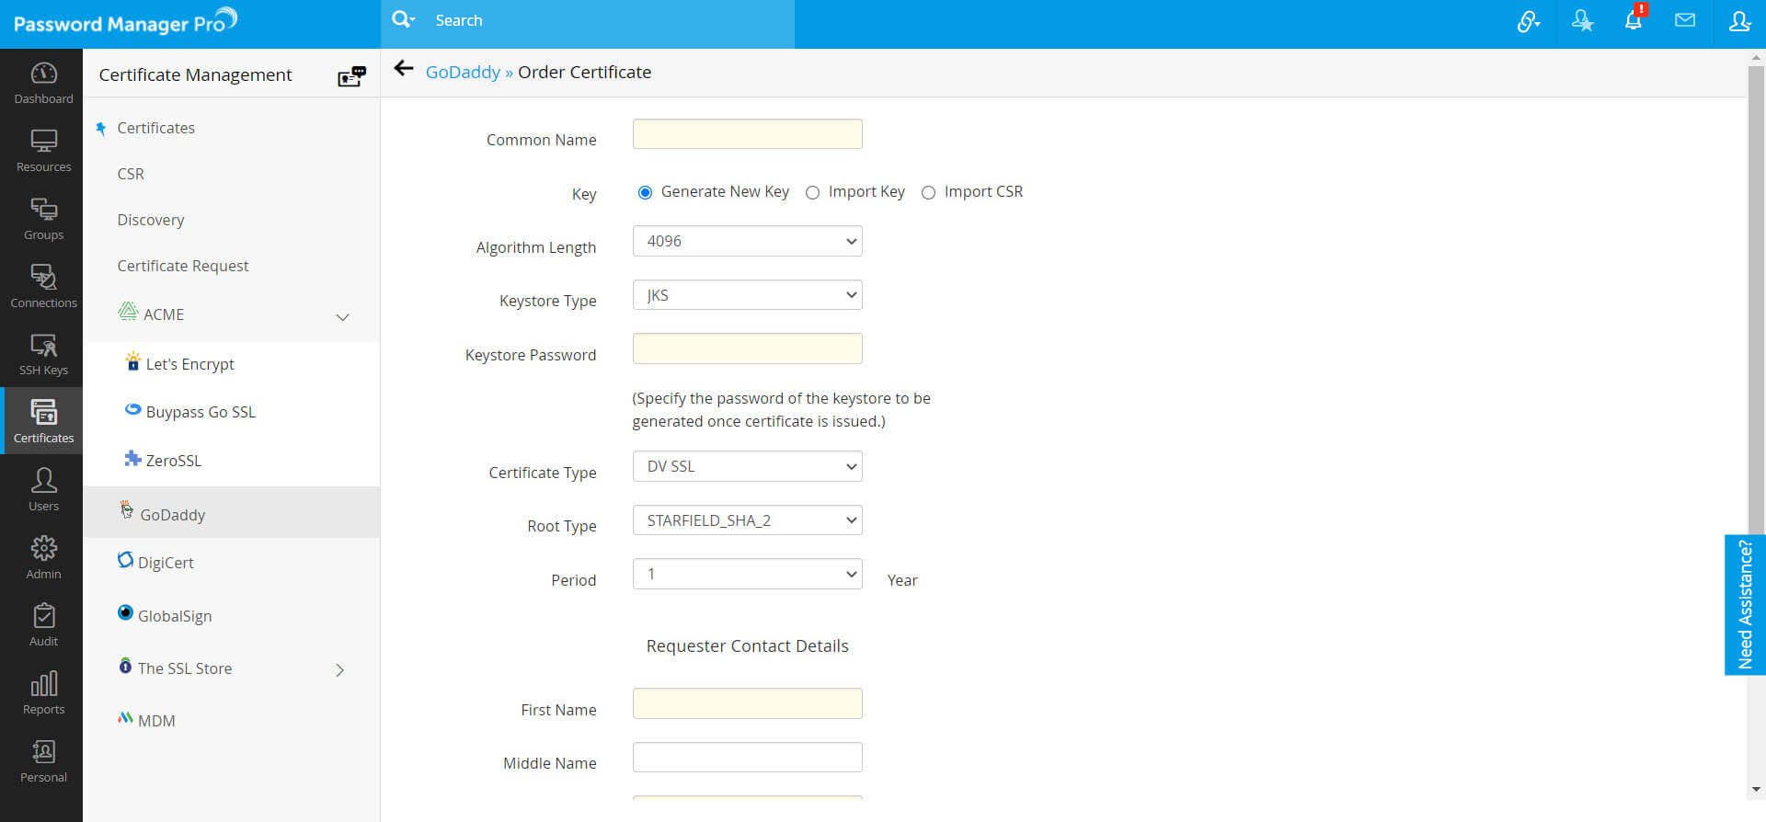Select MDM in the menu

(156, 721)
